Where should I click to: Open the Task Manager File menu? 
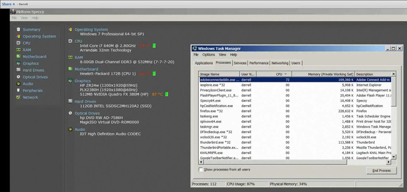(196, 55)
